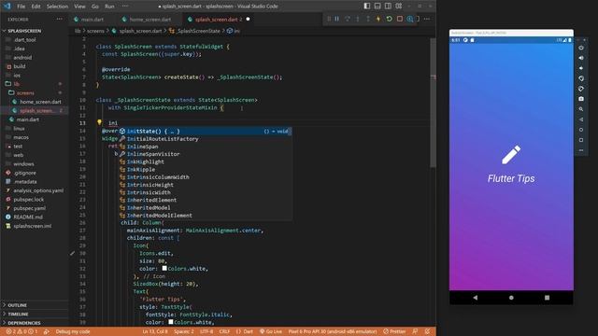
Task: Click emulator volume down button
Action: 581,68
